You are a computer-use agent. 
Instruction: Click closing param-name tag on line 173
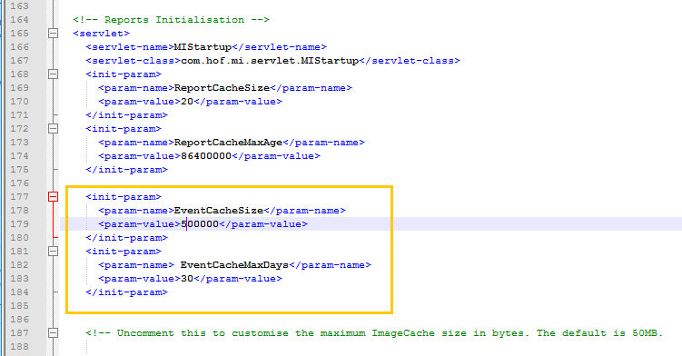324,143
